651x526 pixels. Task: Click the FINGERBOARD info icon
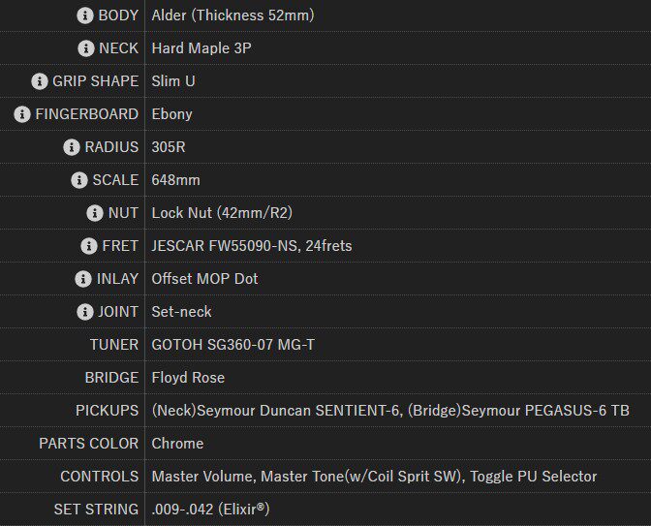coord(22,114)
